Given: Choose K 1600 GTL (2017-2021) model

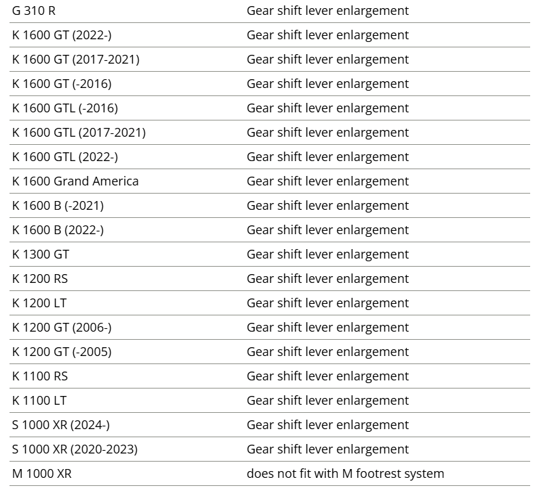Looking at the screenshot, I should (x=79, y=133).
